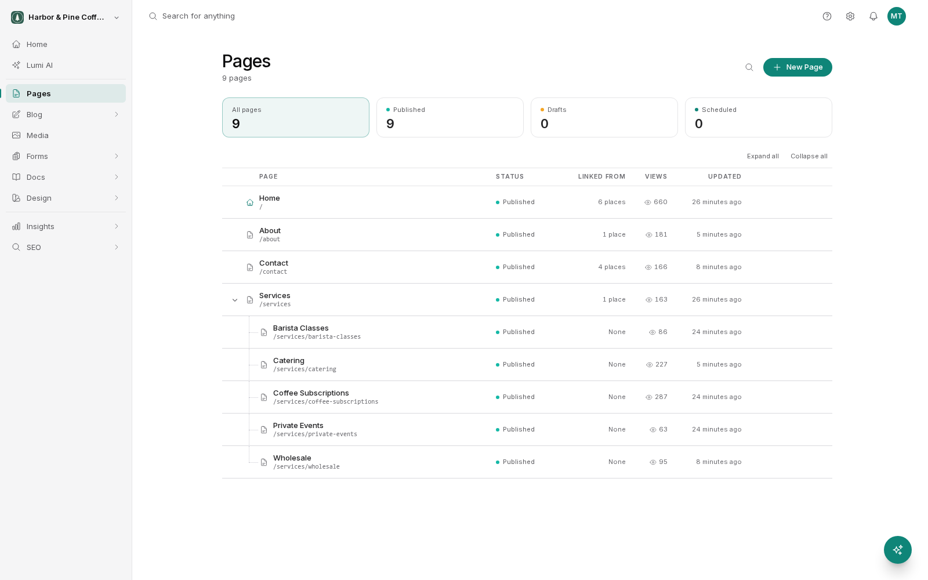Open the MT user avatar menu
The image size is (928, 580).
point(897,16)
